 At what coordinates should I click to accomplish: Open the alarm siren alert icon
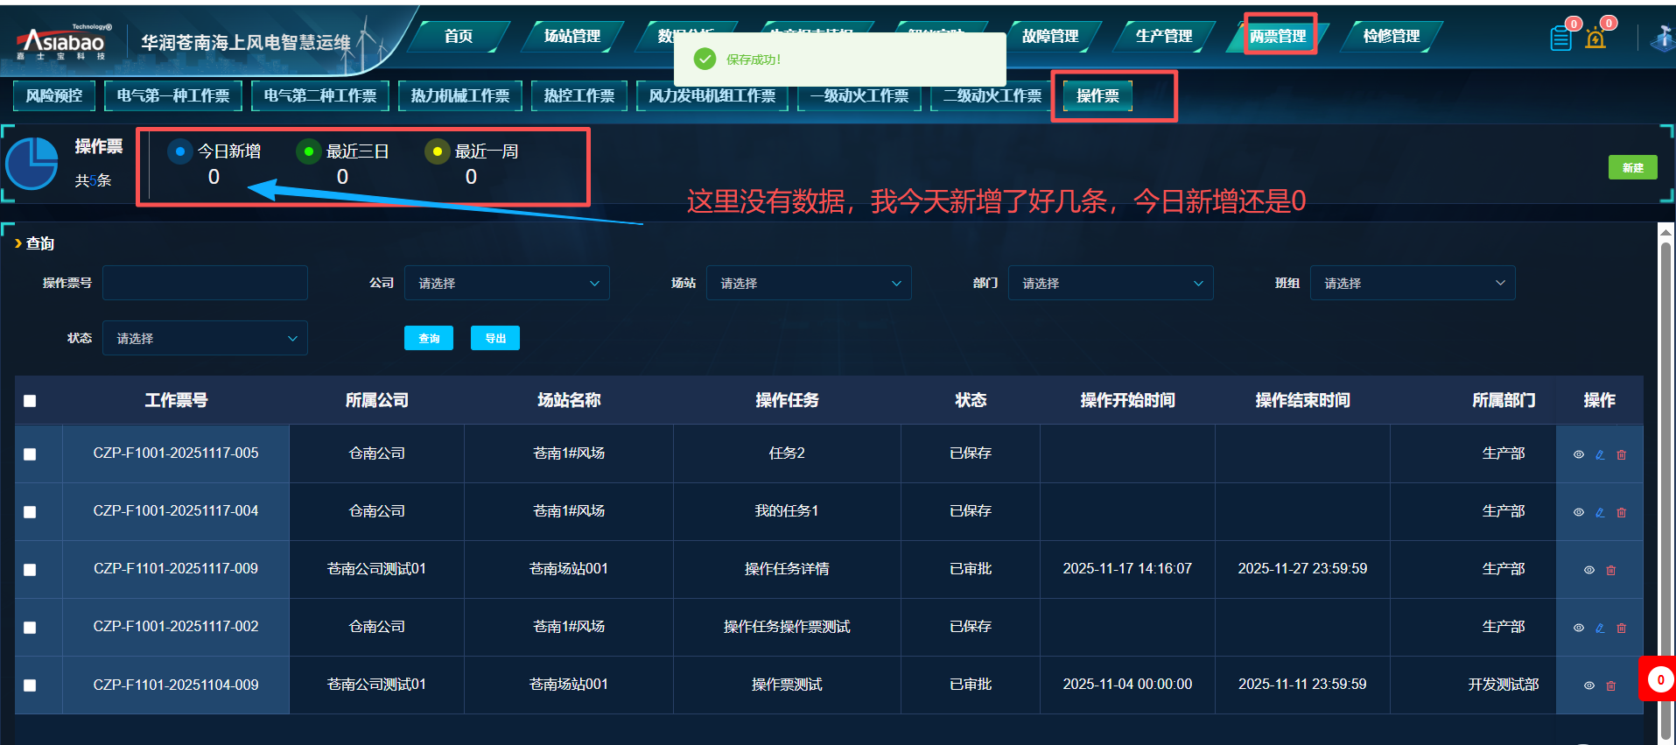point(1595,39)
